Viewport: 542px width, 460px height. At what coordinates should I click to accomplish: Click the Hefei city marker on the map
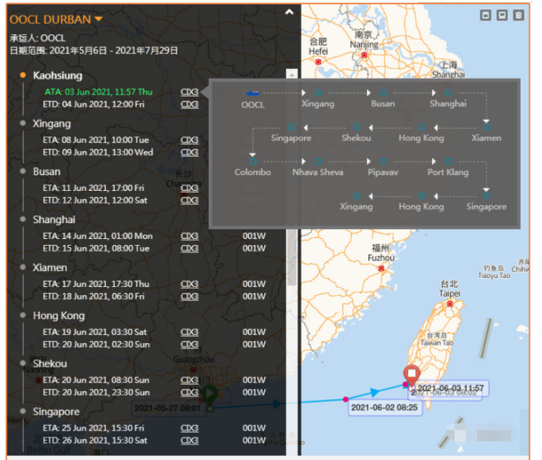pyautogui.click(x=318, y=62)
